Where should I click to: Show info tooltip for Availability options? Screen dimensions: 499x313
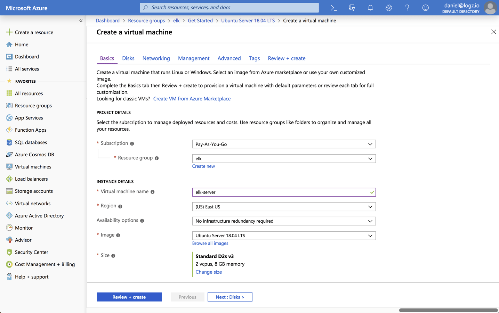(x=142, y=221)
